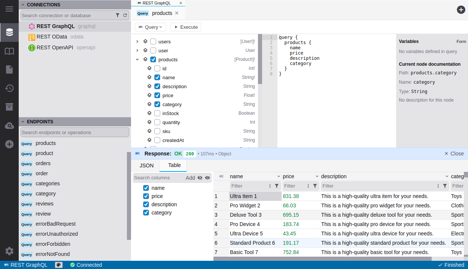Collapse the products tree node
The height and width of the screenshot is (269, 468).
click(137, 59)
